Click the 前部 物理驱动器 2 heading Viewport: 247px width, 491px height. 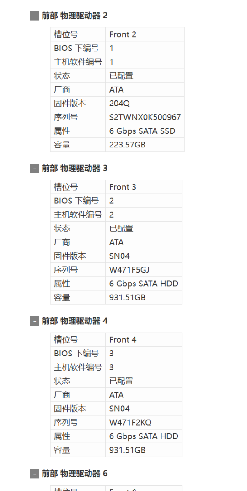[x=75, y=16]
